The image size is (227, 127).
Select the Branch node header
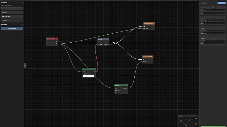103,39
